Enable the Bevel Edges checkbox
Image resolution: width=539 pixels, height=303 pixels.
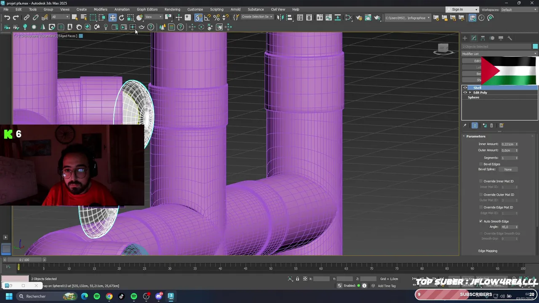(481, 164)
